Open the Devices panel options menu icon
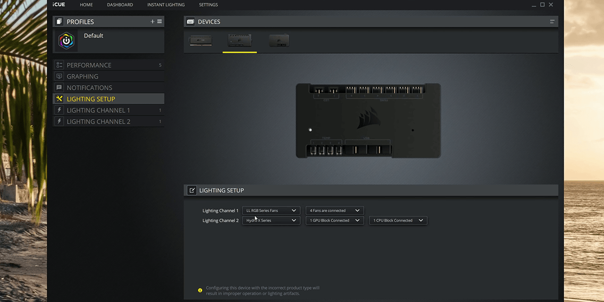Image resolution: width=604 pixels, height=302 pixels. (552, 22)
